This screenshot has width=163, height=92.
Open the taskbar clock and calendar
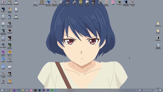click(156, 90)
